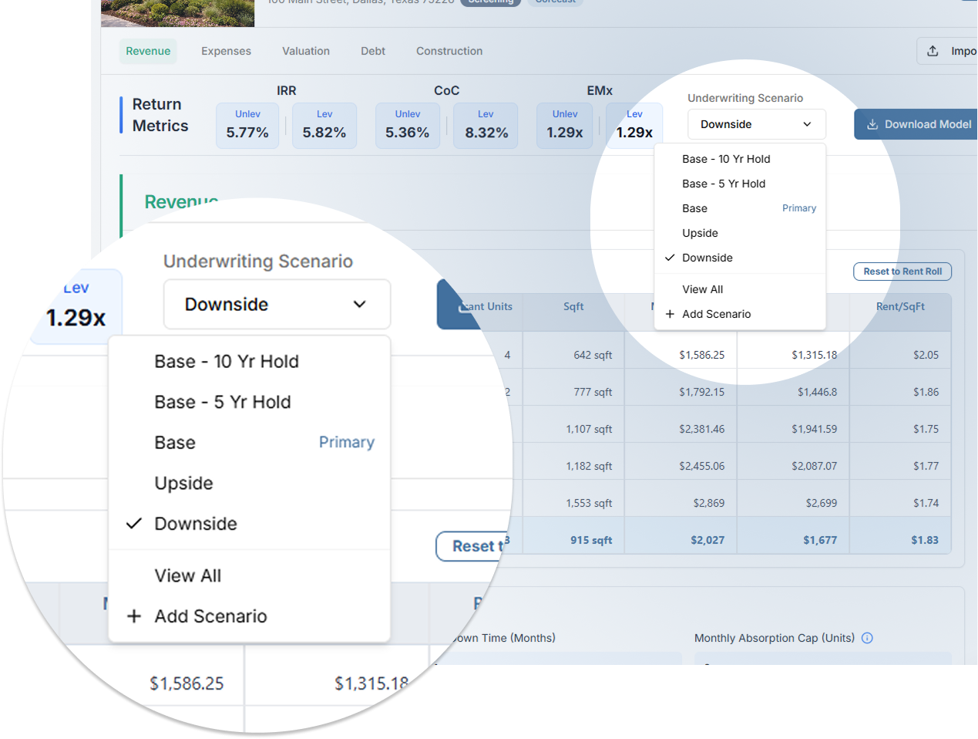
Task: Click the plus icon in the magnified Add Scenario
Action: coord(134,616)
